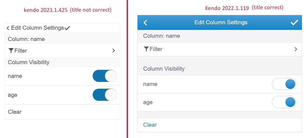
Task: Toggle name visibility switch in right panel
Action: click(284, 84)
